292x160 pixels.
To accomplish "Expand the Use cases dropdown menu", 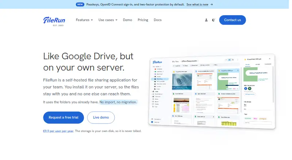I will [108, 20].
